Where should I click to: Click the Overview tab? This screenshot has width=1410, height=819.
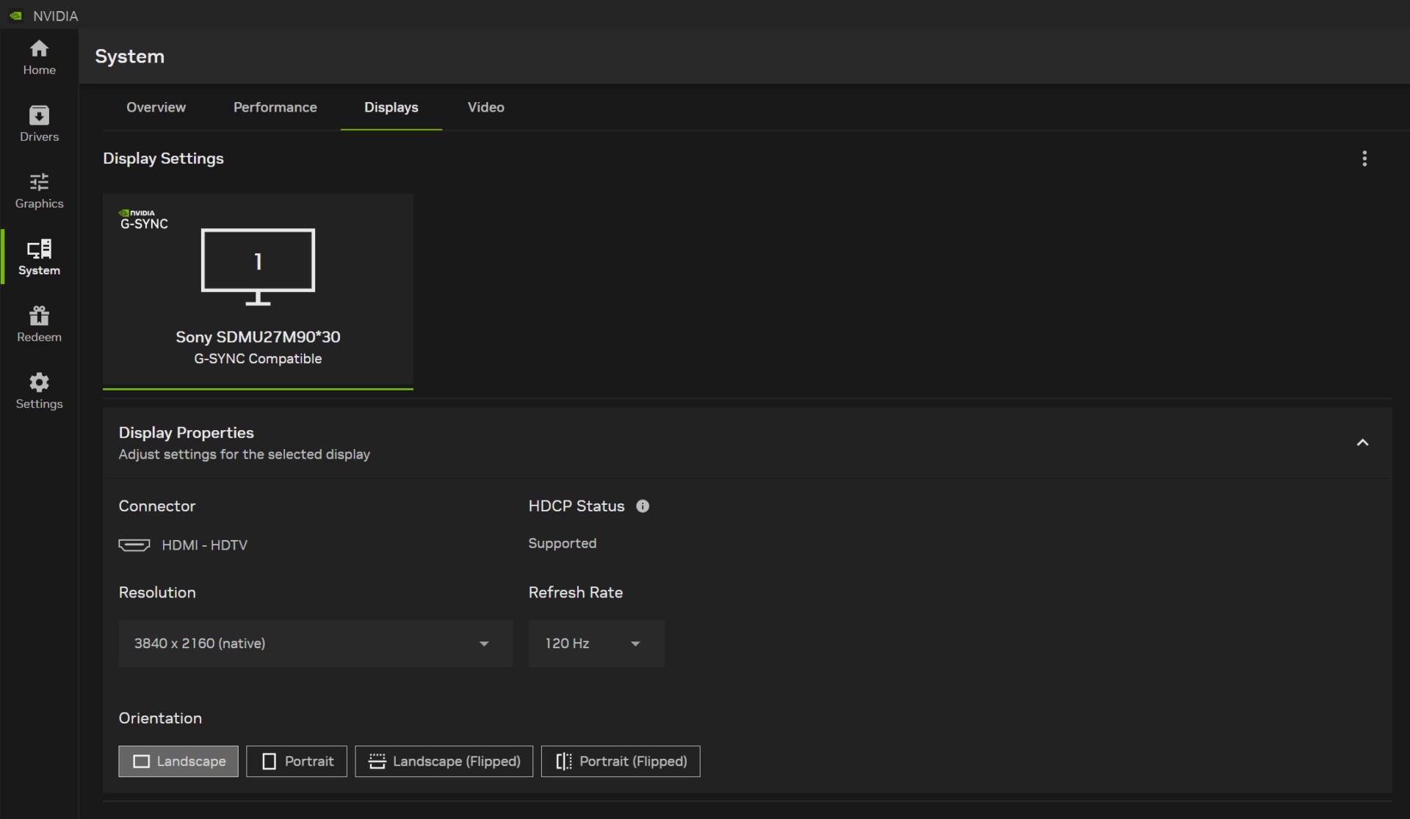pos(156,106)
